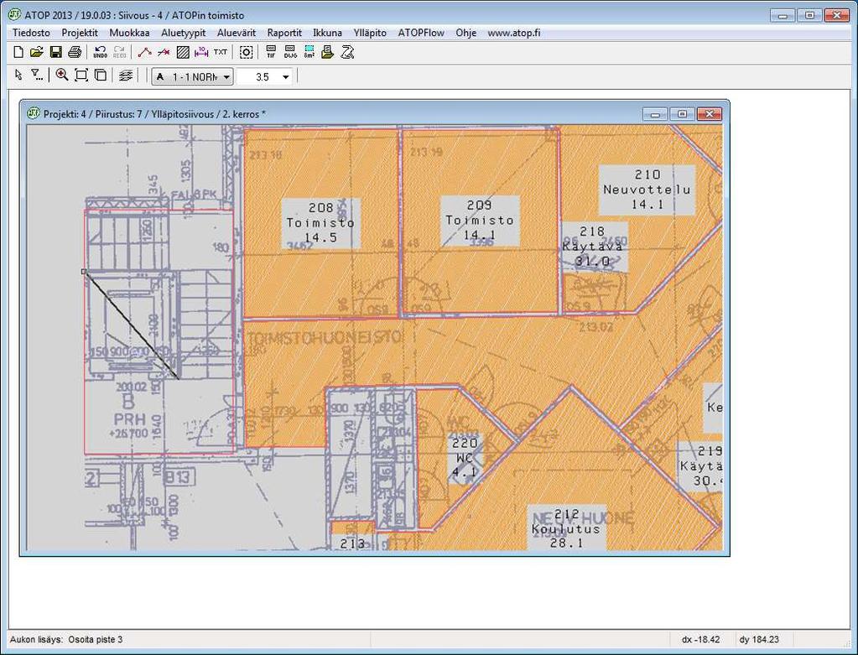Open the Projektit menu
The width and height of the screenshot is (858, 655).
(80, 33)
